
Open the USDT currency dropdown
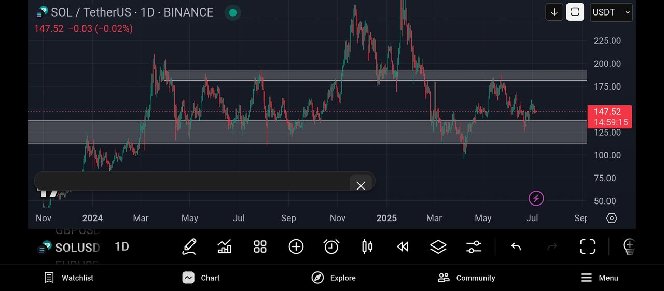611,12
